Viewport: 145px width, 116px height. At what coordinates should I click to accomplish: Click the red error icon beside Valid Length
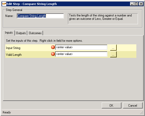pos(53,54)
